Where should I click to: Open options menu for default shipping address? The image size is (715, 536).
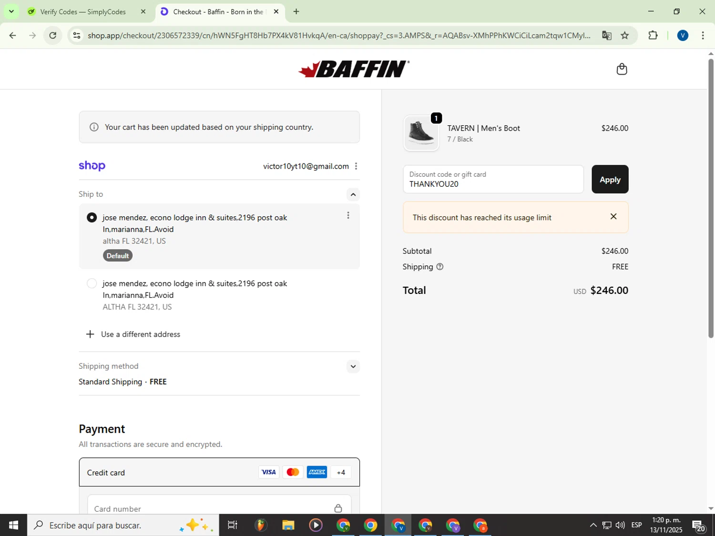click(348, 215)
